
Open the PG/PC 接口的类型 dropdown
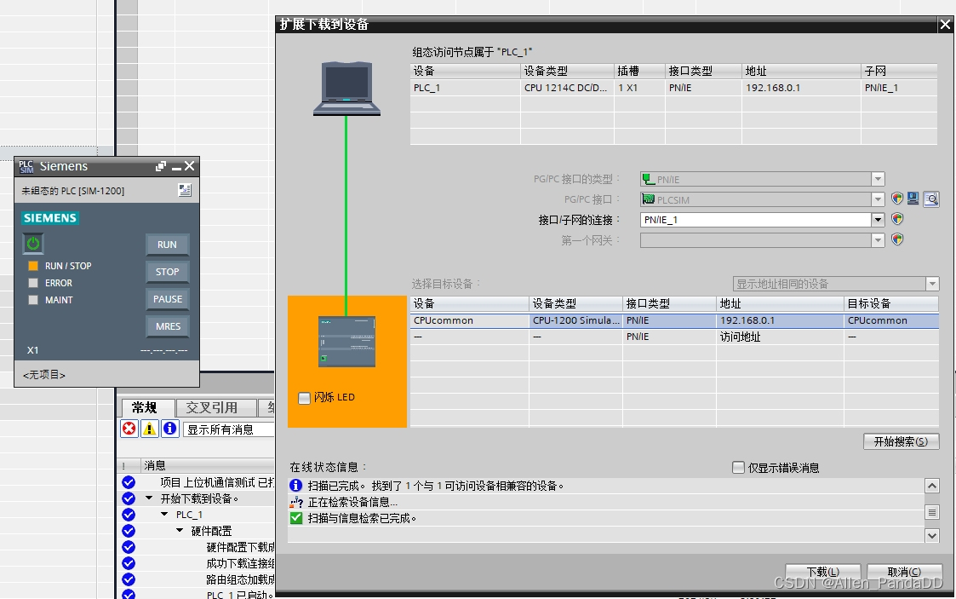[x=878, y=179]
